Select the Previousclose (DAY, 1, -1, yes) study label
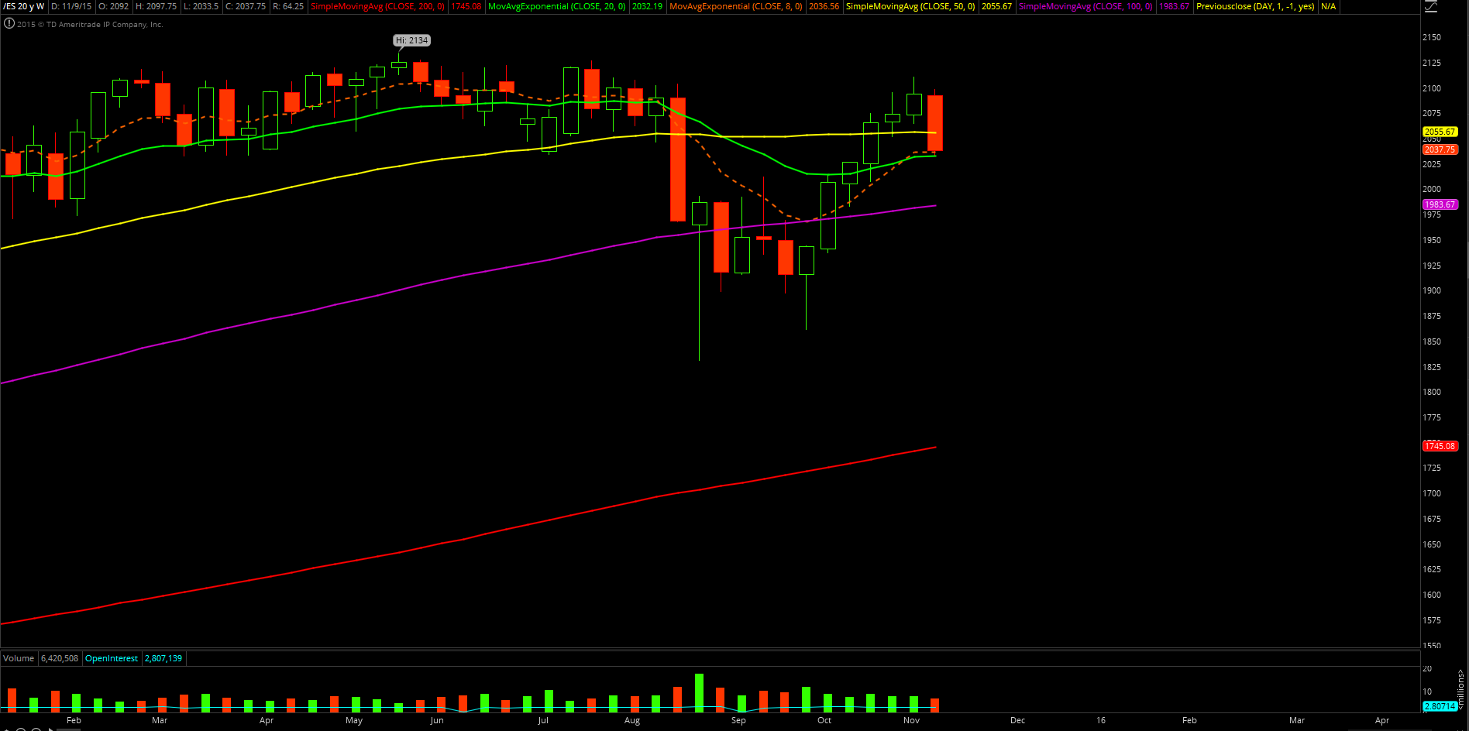The width and height of the screenshot is (1469, 731). pos(1255,6)
